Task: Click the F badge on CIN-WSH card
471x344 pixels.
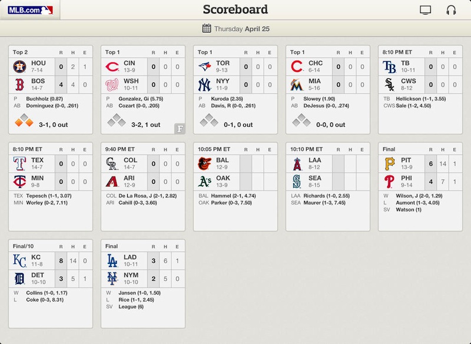Action: pos(180,128)
